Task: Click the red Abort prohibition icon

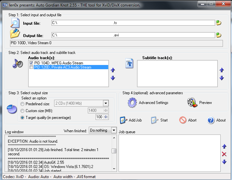Action: 183,120
